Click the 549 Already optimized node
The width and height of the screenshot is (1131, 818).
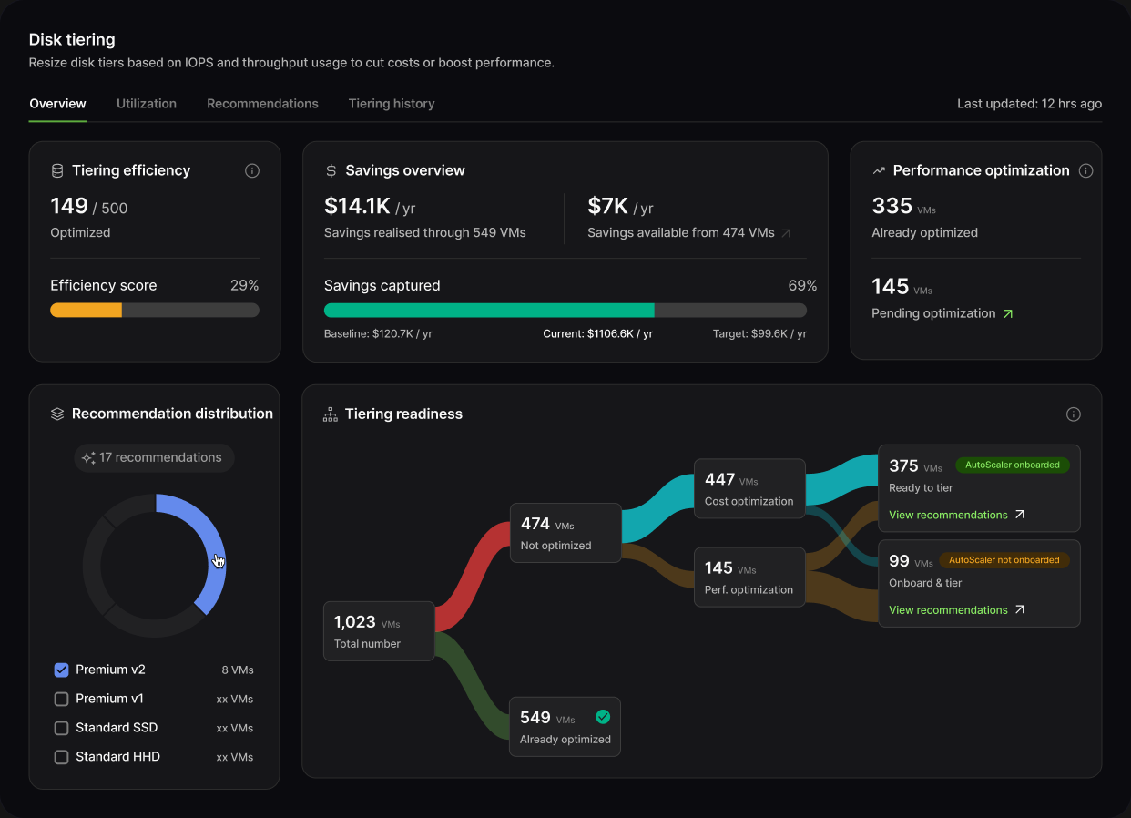565,727
